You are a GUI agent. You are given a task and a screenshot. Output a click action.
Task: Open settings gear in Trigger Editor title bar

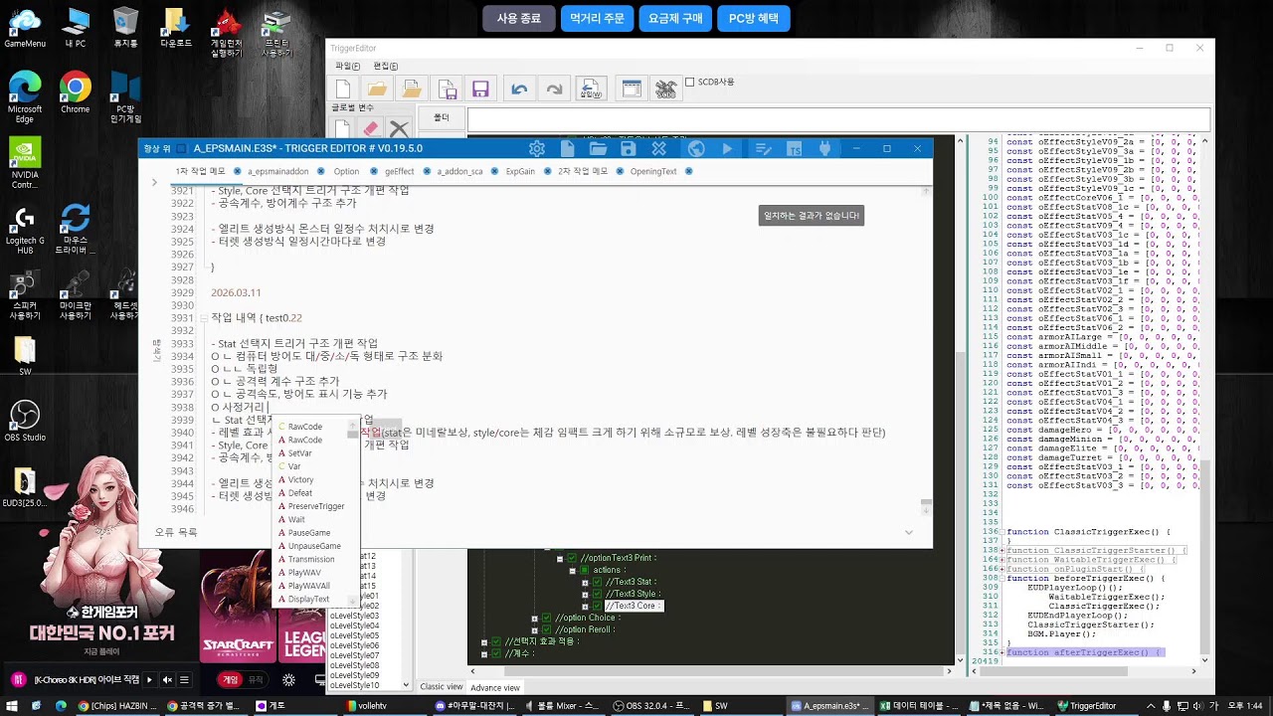tap(537, 148)
